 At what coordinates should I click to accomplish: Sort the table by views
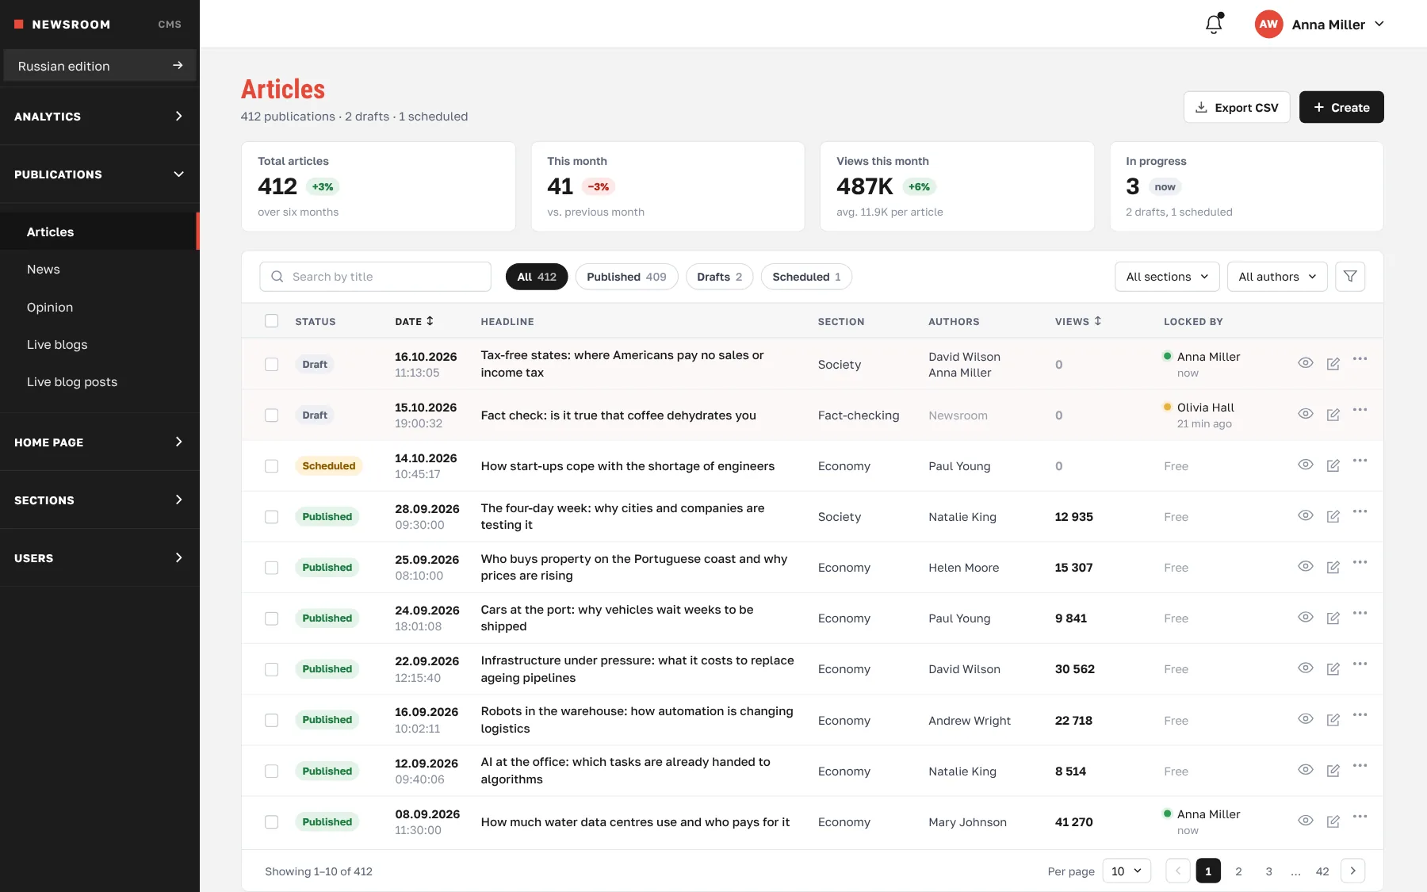(x=1078, y=321)
